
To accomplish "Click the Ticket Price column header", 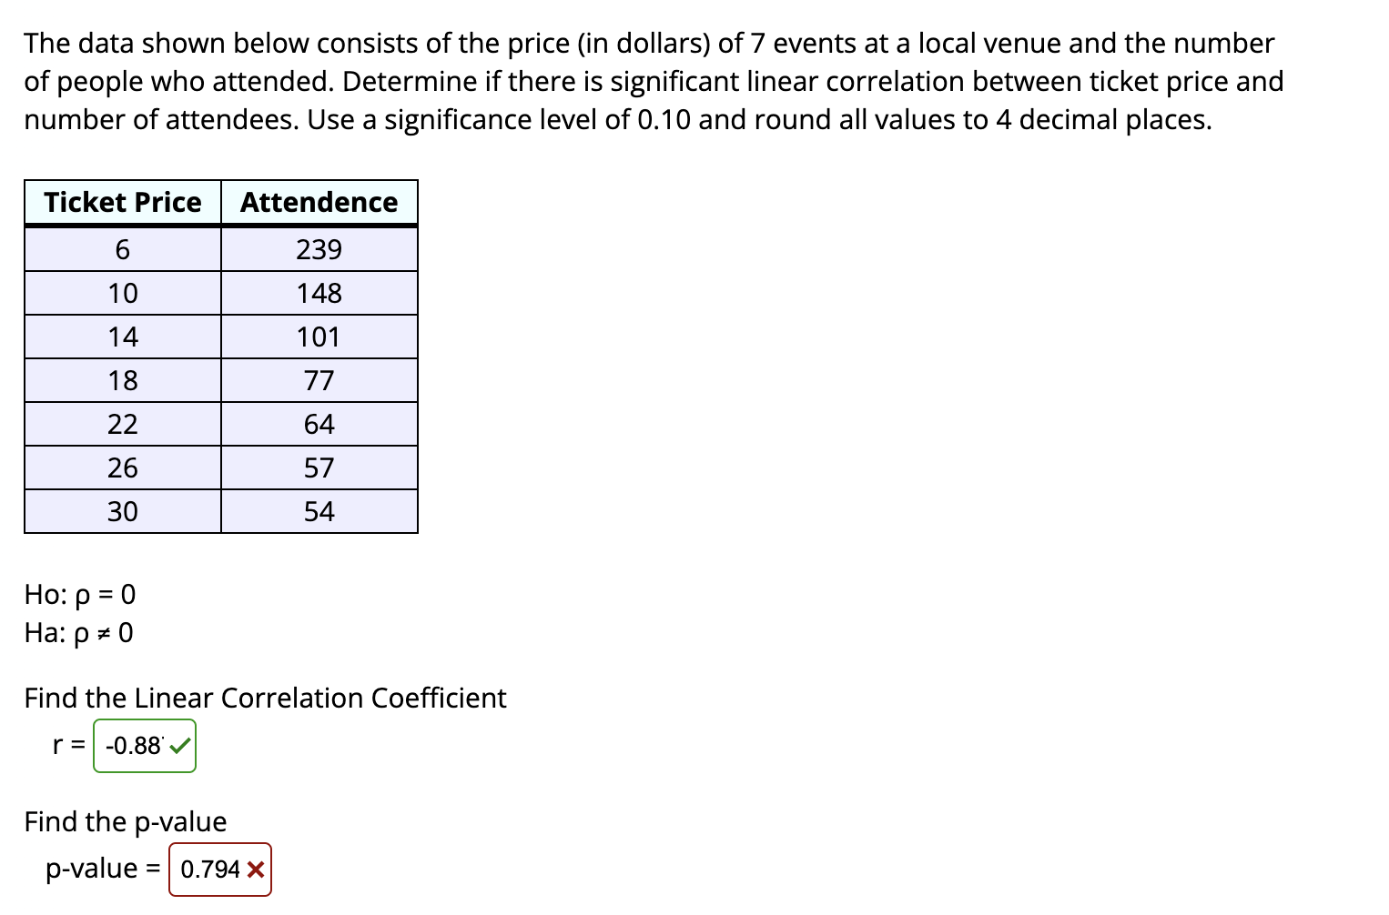I will point(123,202).
